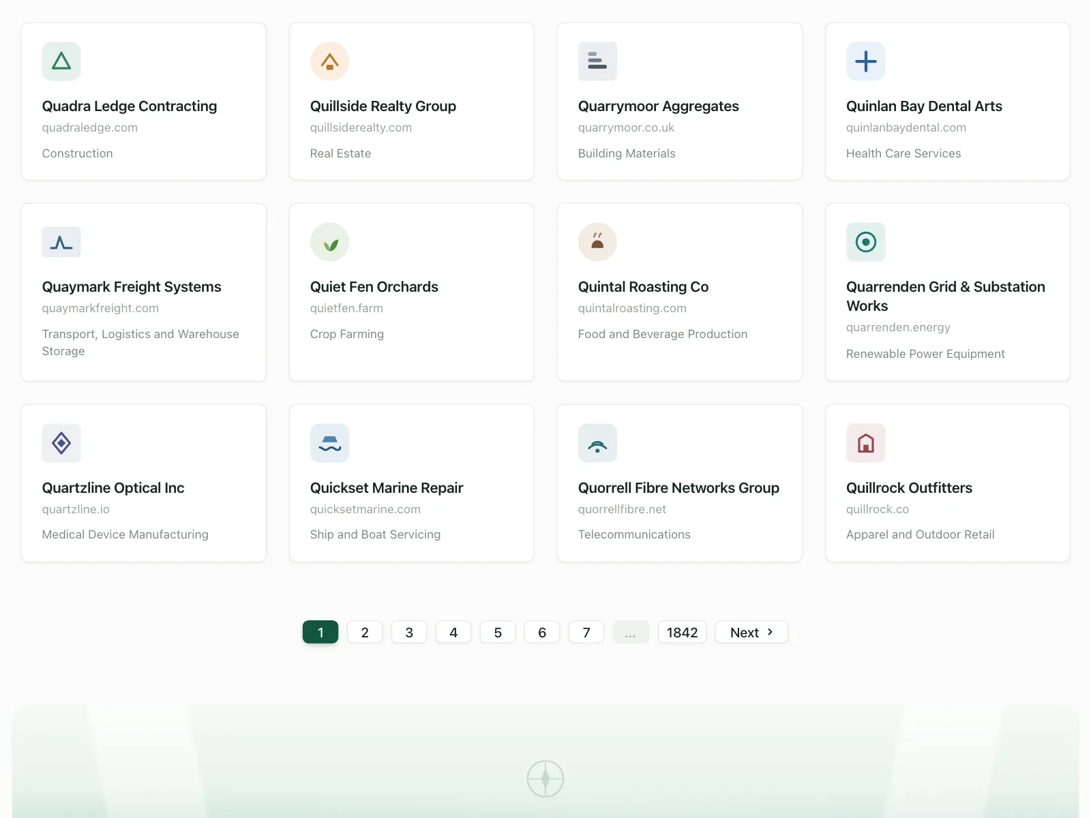Screen dimensions: 1091x818
Task: Click the quadraledge.com domain text
Action: tap(90, 127)
